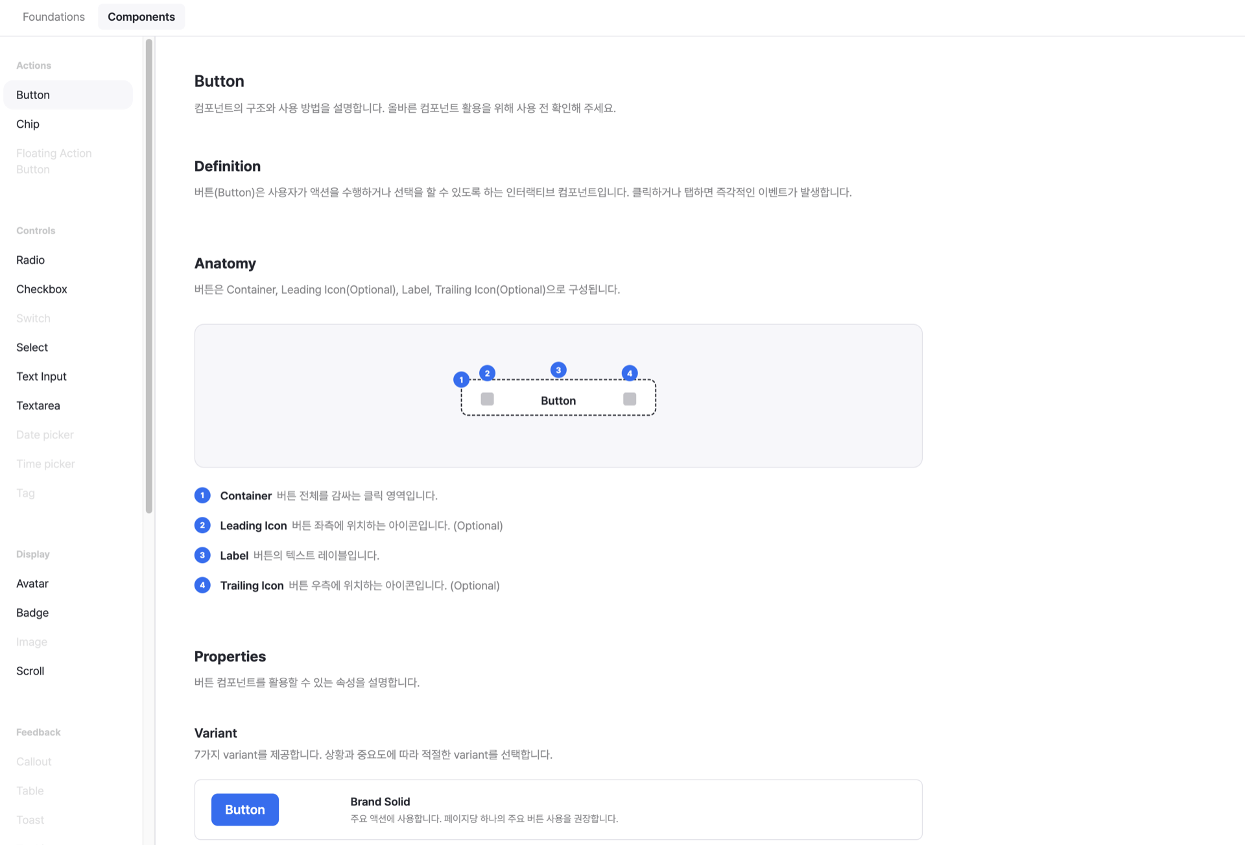Click the Definition section heading
1245x845 pixels.
[x=228, y=166]
